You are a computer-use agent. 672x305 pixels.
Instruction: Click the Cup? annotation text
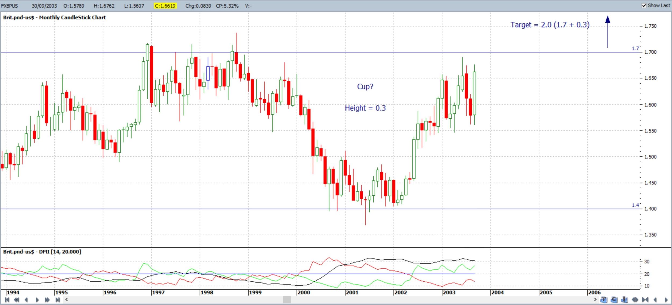point(365,87)
